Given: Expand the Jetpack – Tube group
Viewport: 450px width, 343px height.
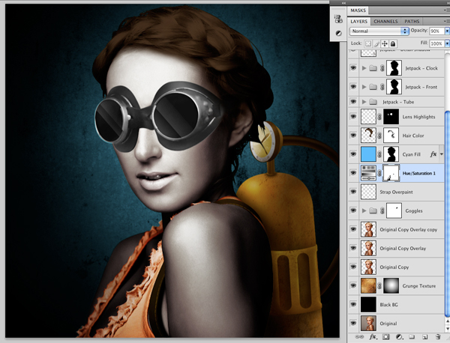Looking at the screenshot, I should coord(364,102).
